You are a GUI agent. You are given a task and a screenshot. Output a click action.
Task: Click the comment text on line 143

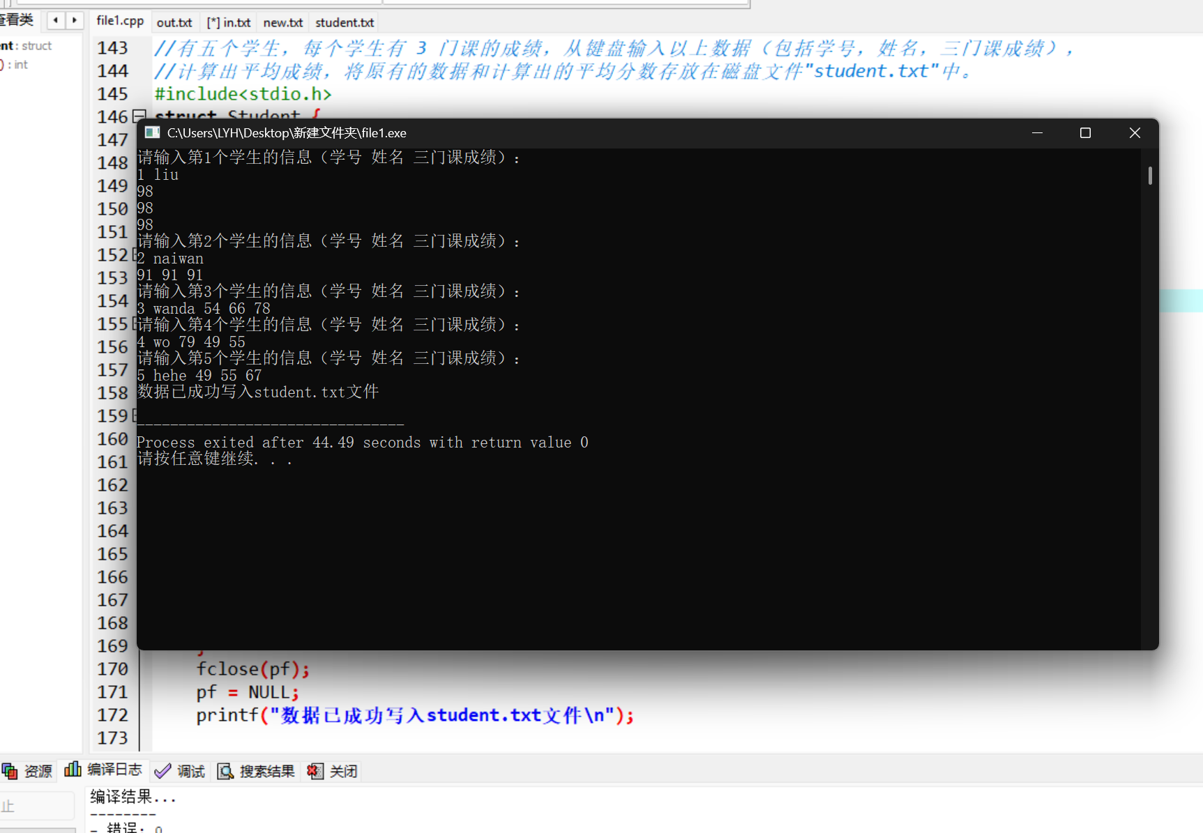[x=615, y=48]
